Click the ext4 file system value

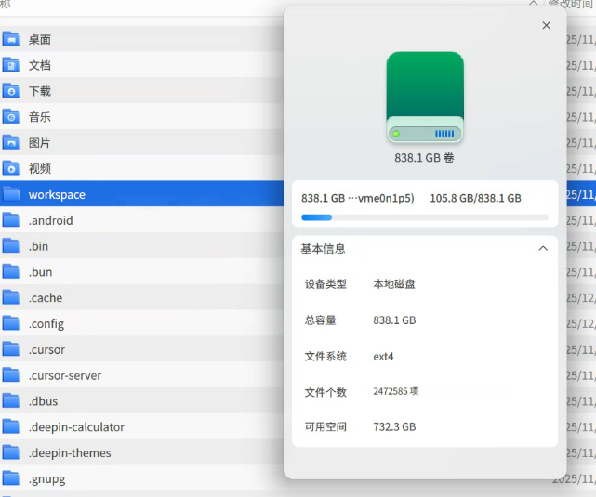click(x=383, y=357)
